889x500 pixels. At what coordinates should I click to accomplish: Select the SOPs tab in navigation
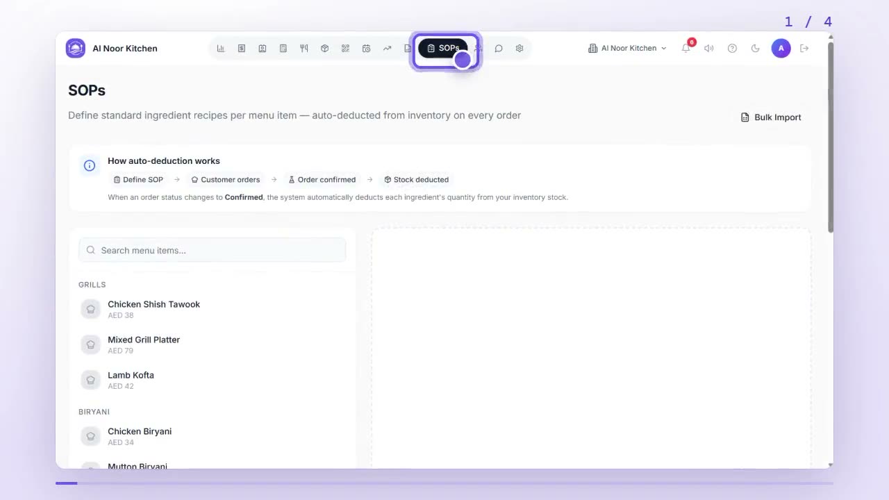pyautogui.click(x=443, y=49)
